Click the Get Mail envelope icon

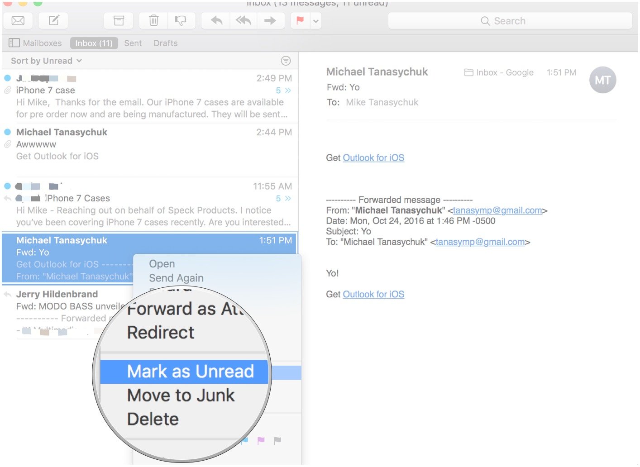pos(18,21)
